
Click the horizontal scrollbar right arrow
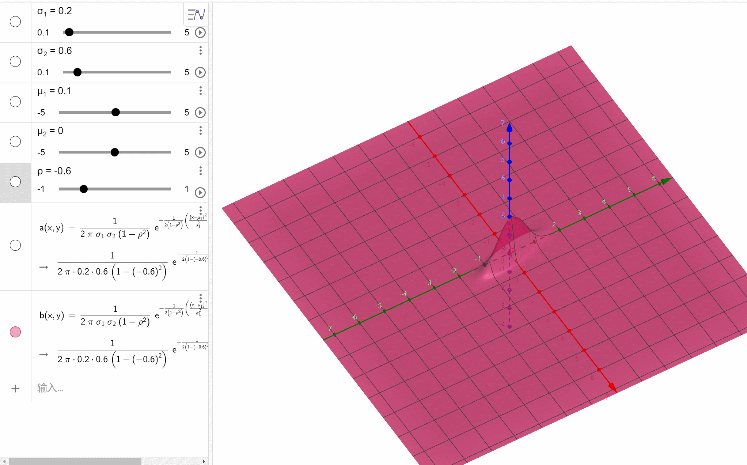pyautogui.click(x=204, y=461)
